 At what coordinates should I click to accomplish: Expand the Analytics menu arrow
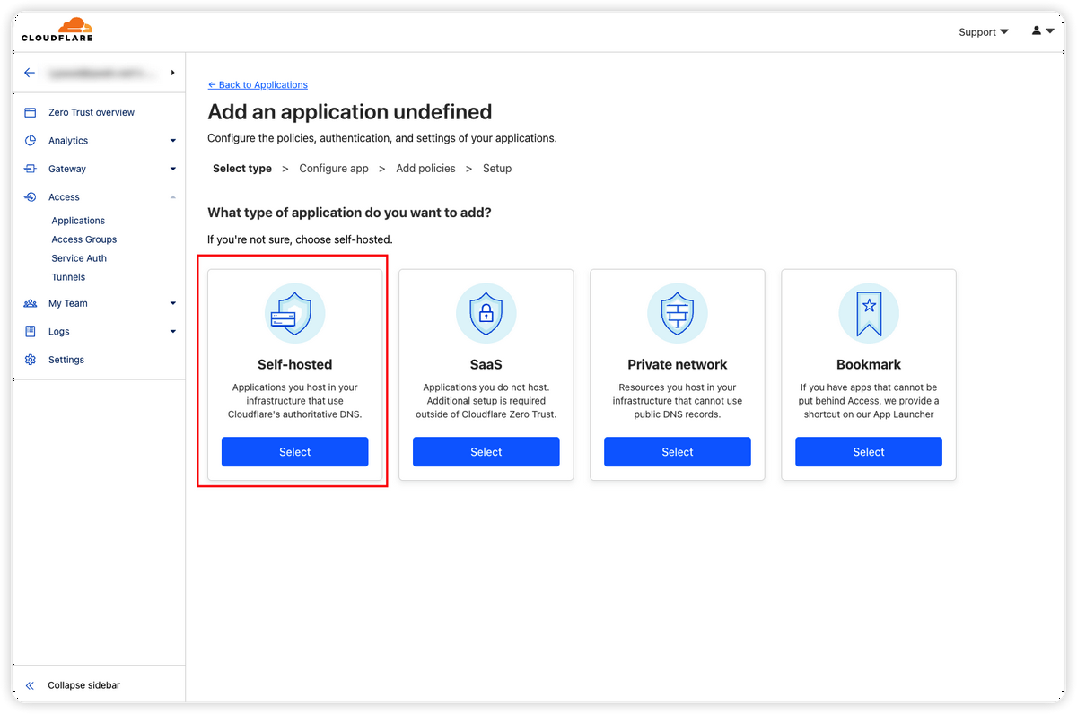click(173, 141)
